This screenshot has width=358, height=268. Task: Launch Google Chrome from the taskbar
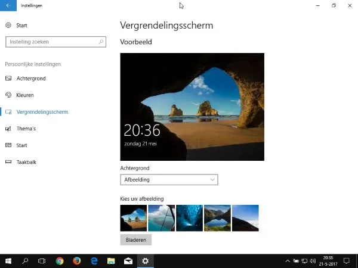(60, 261)
